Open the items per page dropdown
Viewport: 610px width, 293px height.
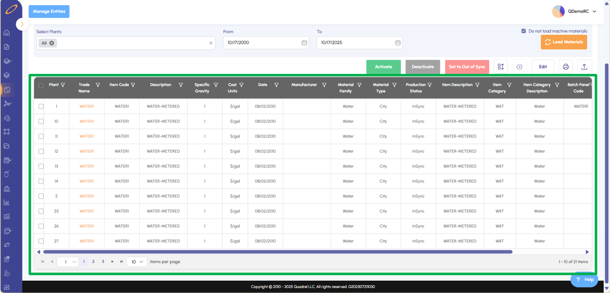137,261
